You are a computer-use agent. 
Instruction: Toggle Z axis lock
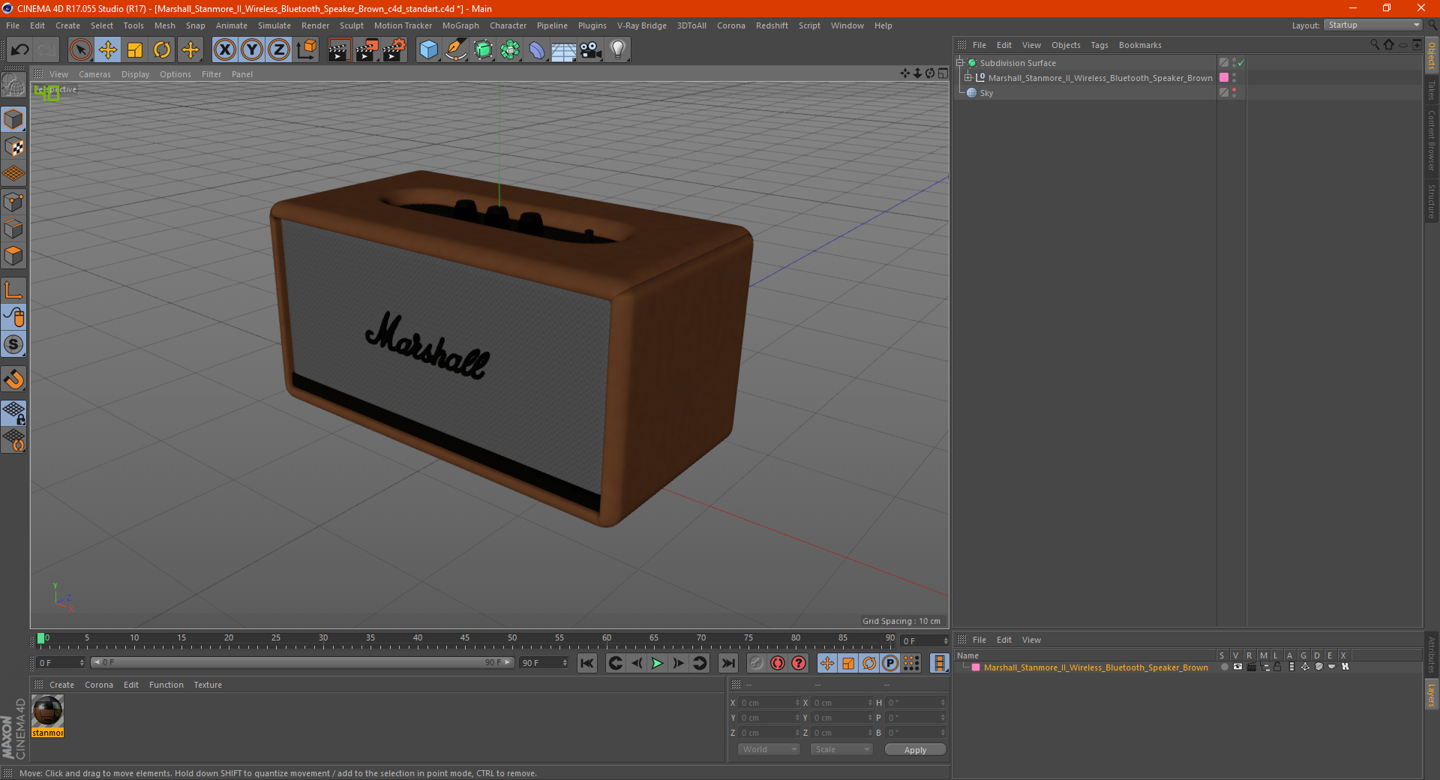point(279,50)
